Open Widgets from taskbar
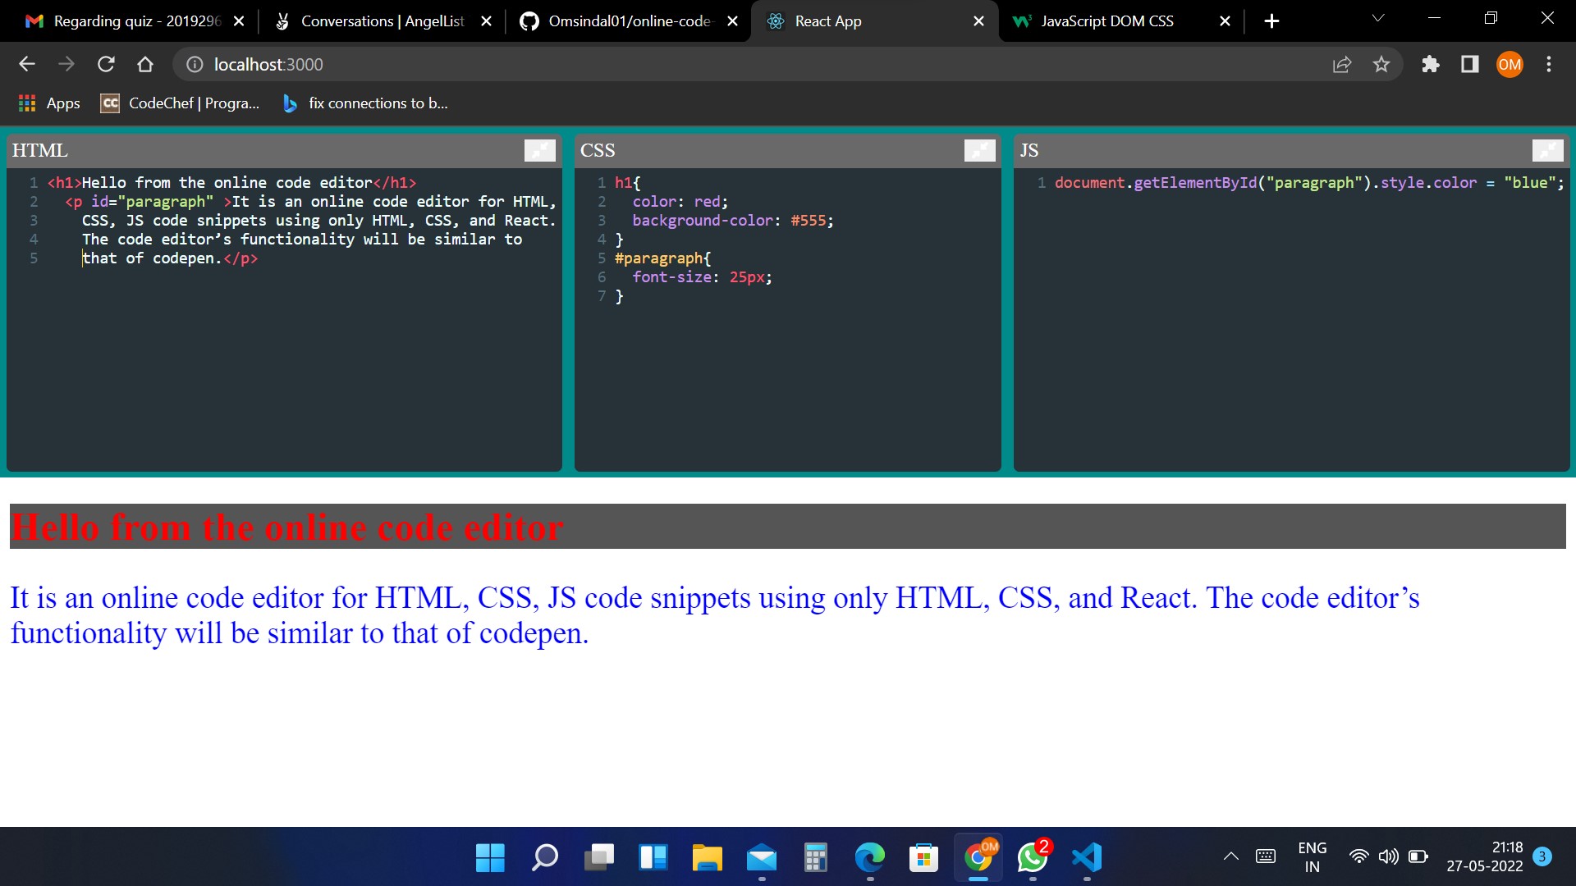 653,857
